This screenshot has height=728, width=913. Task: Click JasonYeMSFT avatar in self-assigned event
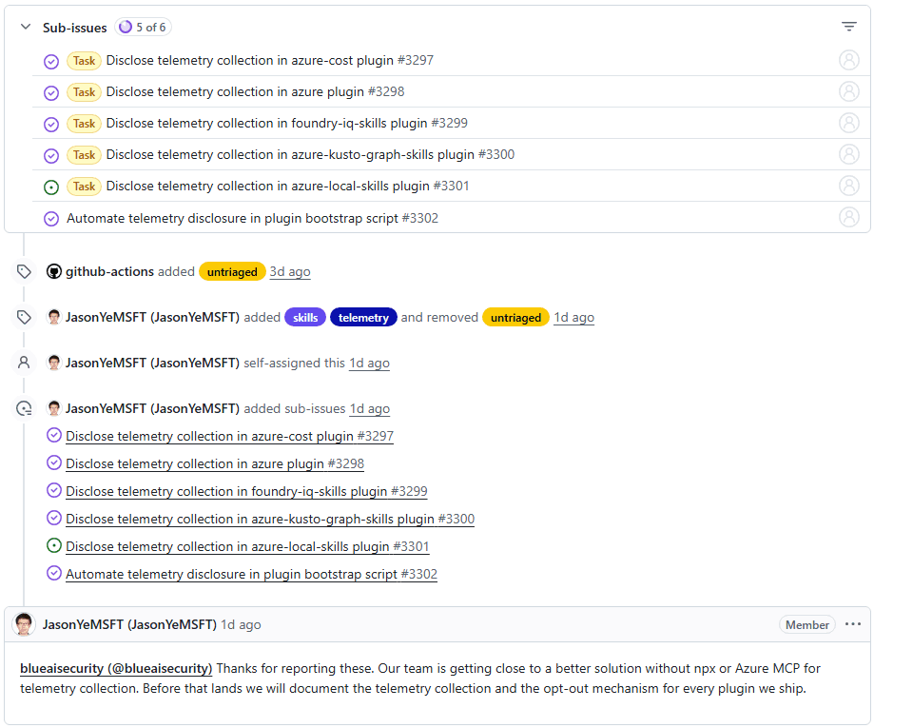click(54, 363)
